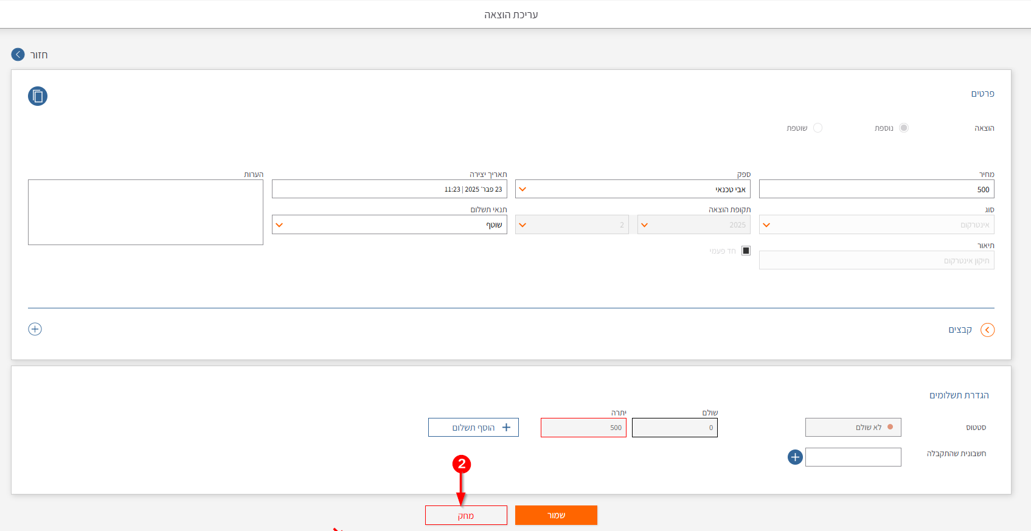Click the הערות notes text area
Screen dimensions: 1031x531
(x=145, y=212)
